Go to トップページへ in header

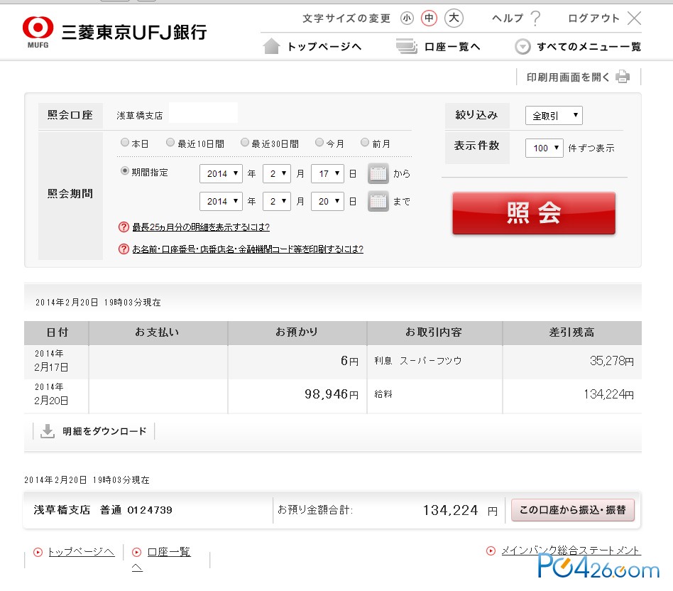[x=324, y=46]
